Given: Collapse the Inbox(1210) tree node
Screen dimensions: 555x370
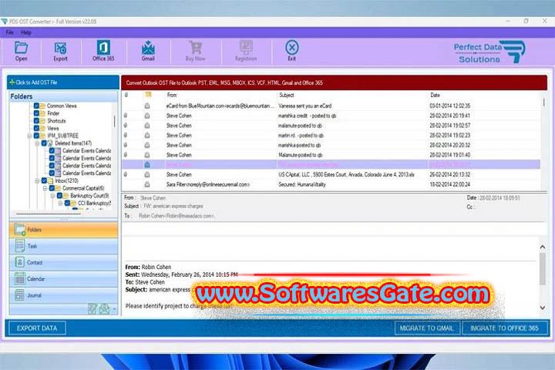Looking at the screenshot, I should tap(37, 181).
